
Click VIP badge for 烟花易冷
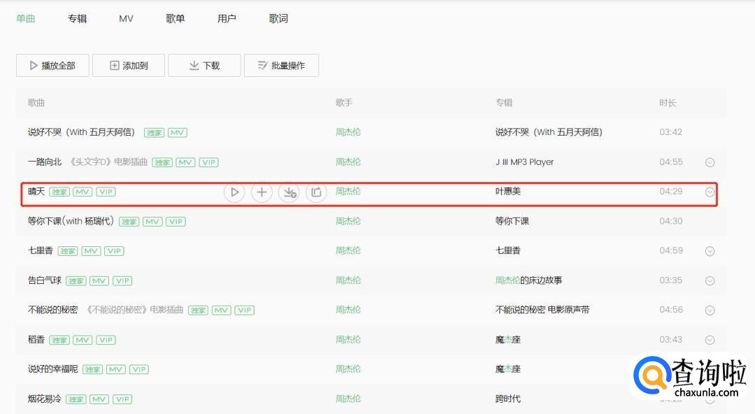coord(122,399)
